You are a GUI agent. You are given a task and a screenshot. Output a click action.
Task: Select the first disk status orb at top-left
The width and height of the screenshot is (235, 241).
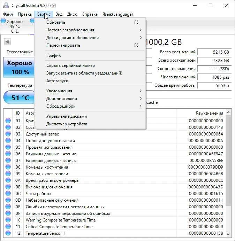3,21
